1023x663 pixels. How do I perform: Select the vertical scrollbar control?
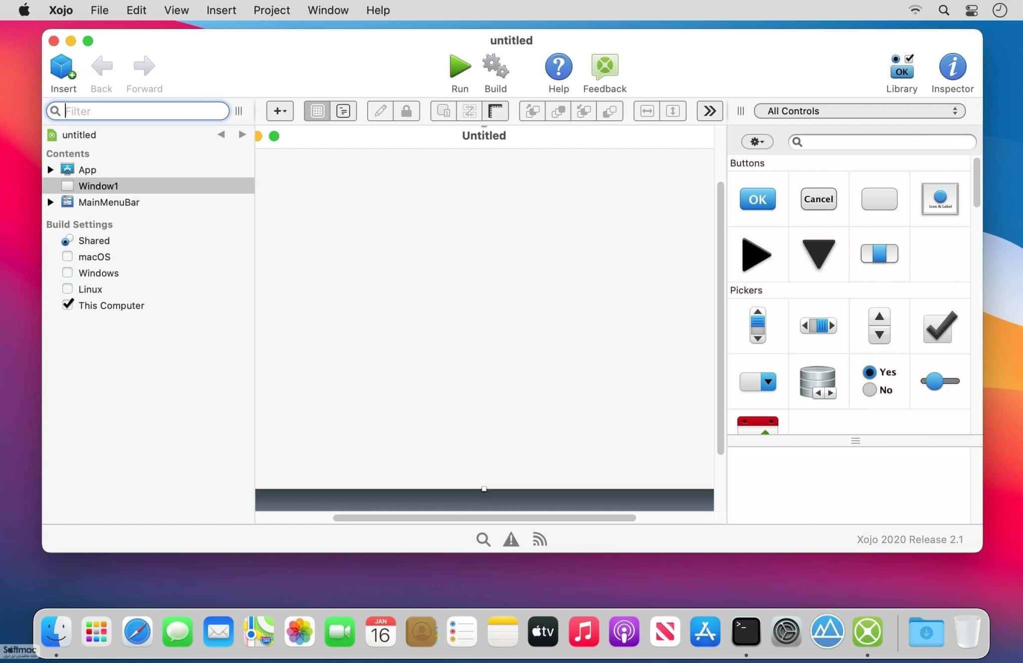pos(758,325)
